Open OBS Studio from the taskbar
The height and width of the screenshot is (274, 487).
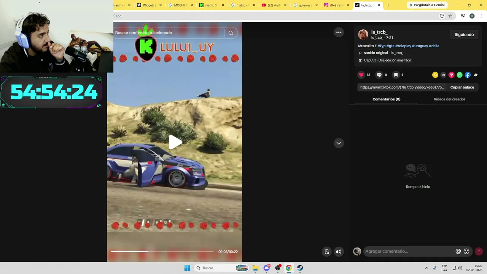click(278, 268)
